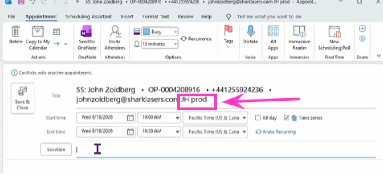This screenshot has height=174, width=383.
Task: Open the Show As Busy dropdown
Action: click(160, 32)
